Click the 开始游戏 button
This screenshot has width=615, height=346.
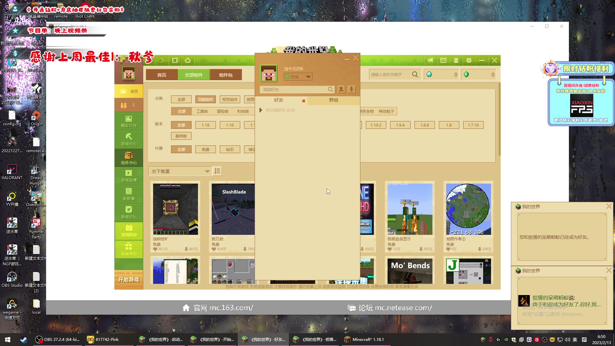pos(129,279)
